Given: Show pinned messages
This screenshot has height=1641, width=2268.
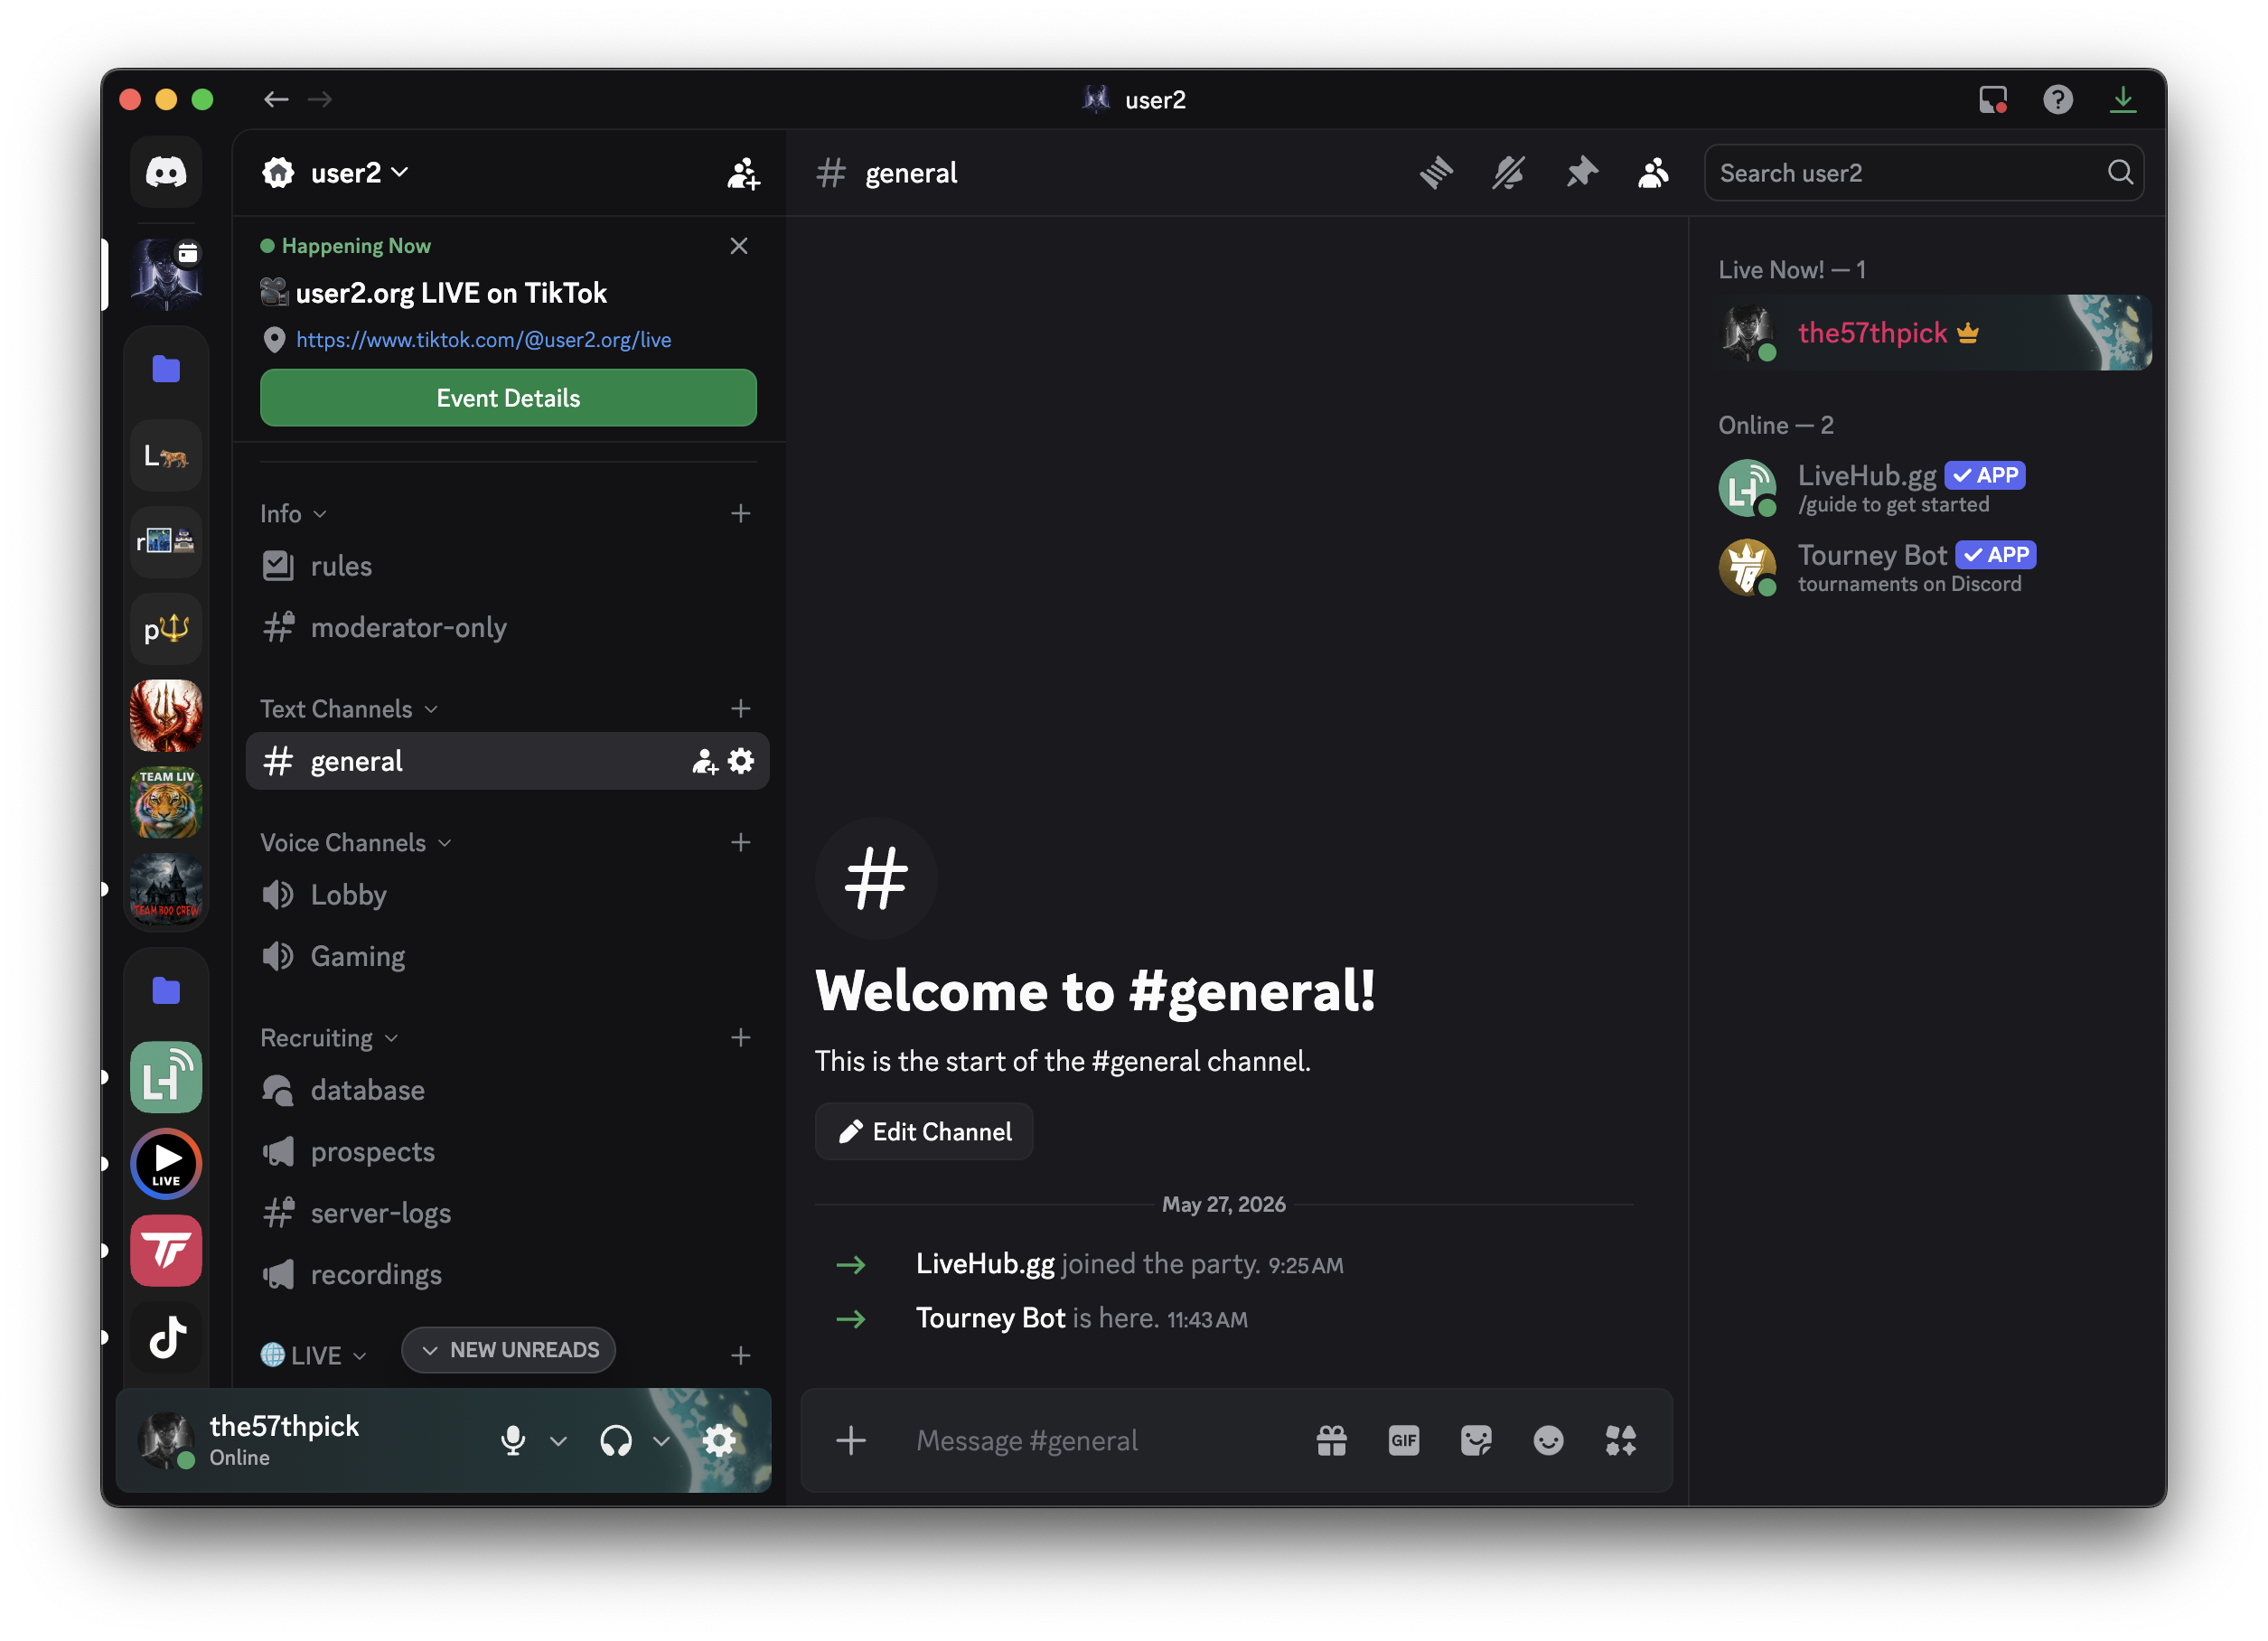Looking at the screenshot, I should (x=1581, y=173).
